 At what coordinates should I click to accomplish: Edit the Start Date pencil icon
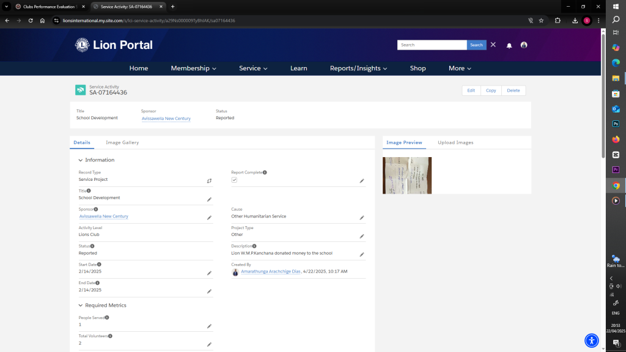click(x=209, y=273)
